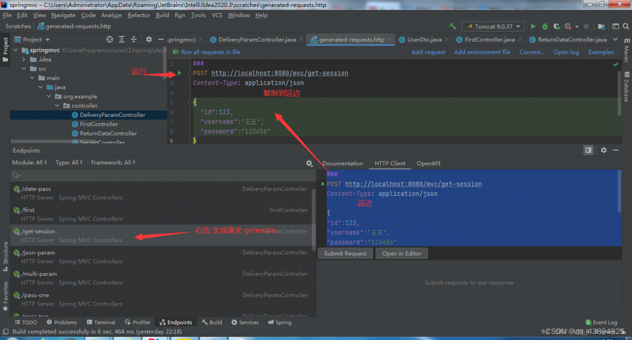Collapse the org.example package node

click(49, 96)
